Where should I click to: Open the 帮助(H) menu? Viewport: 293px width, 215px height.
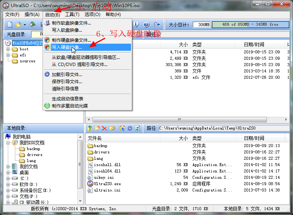(113, 15)
